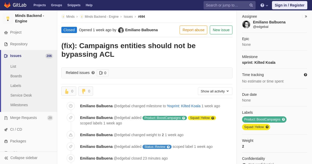
Task: Click the Time tracking help icon
Action: [305, 75]
